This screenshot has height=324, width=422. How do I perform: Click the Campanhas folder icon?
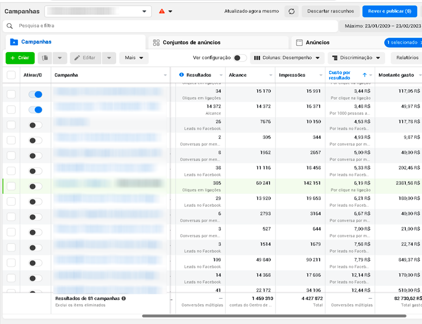pos(14,42)
